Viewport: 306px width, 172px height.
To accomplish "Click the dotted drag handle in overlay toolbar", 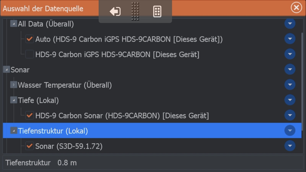I will pyautogui.click(x=135, y=12).
